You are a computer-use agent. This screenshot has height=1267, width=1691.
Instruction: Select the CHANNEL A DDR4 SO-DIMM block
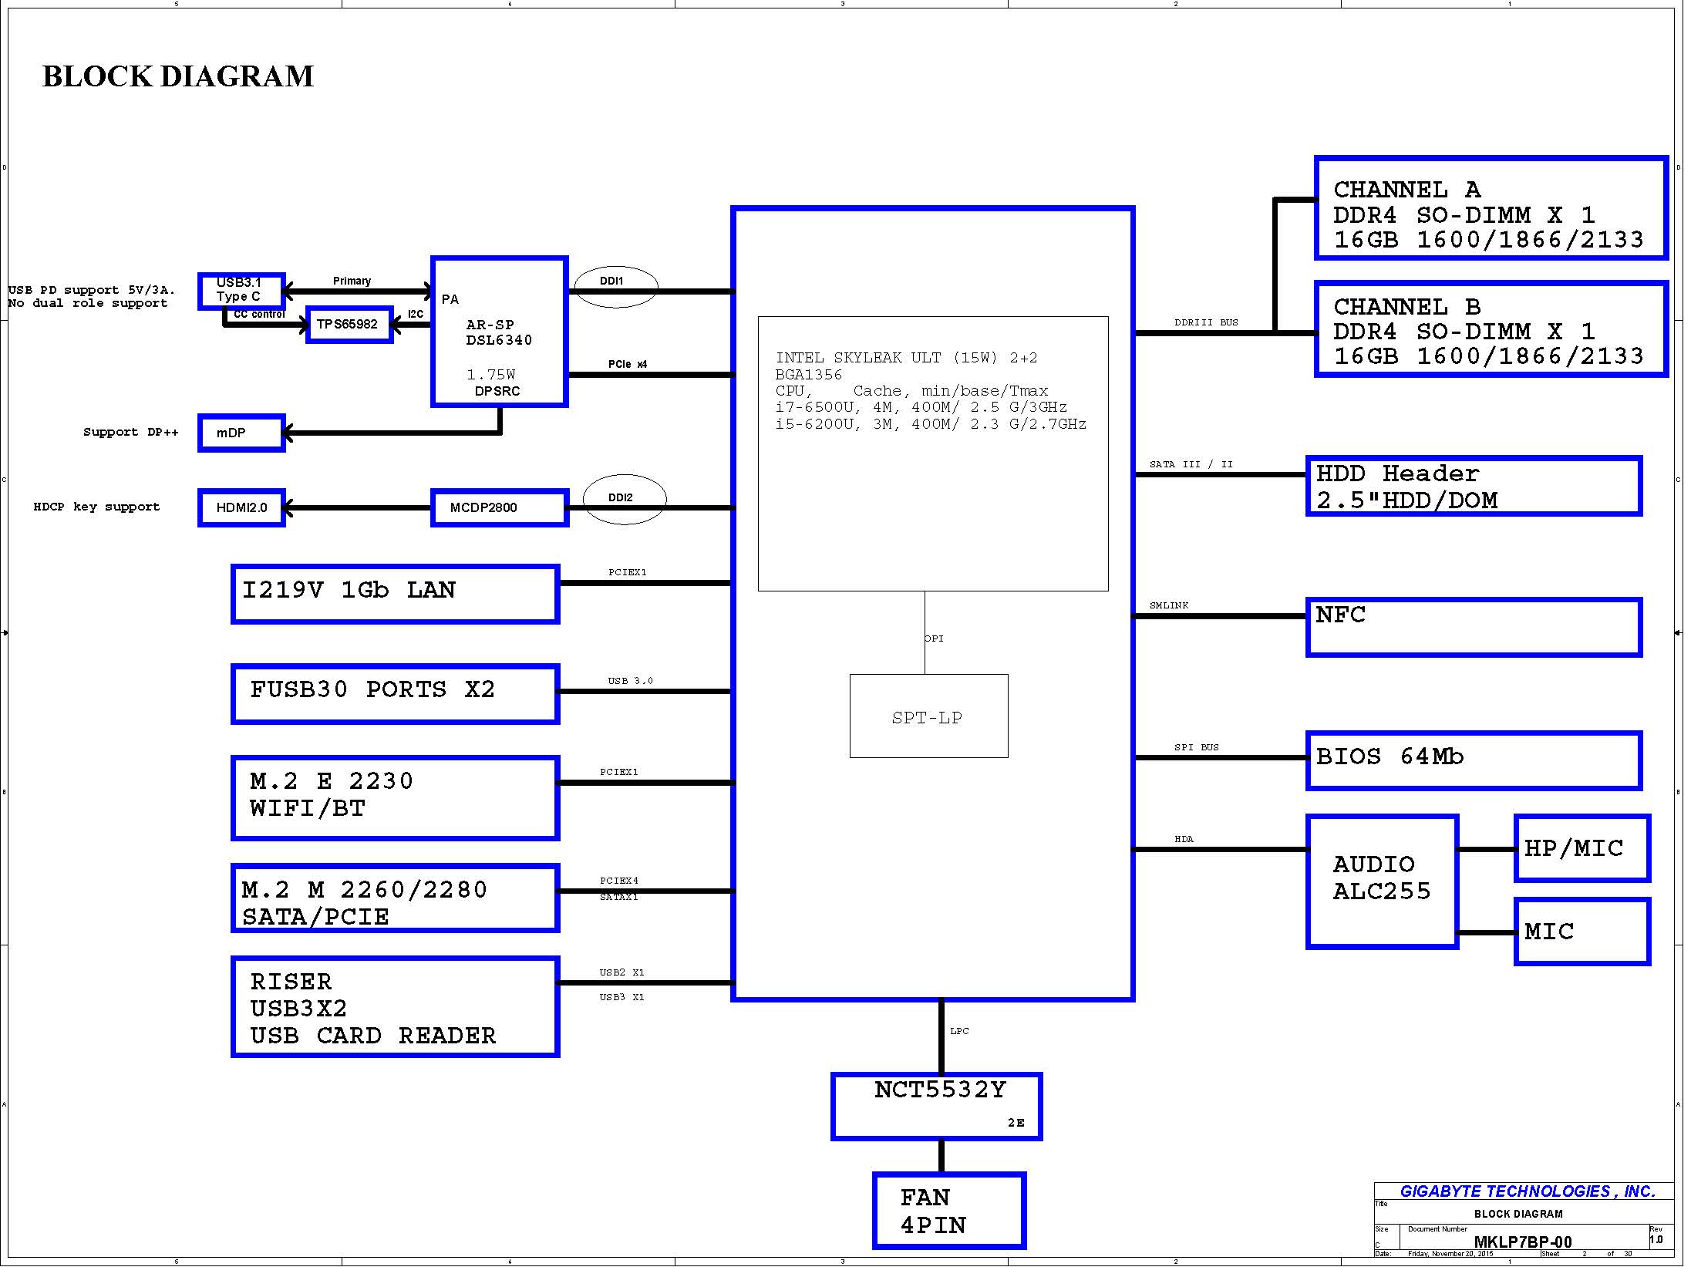pyautogui.click(x=1491, y=208)
